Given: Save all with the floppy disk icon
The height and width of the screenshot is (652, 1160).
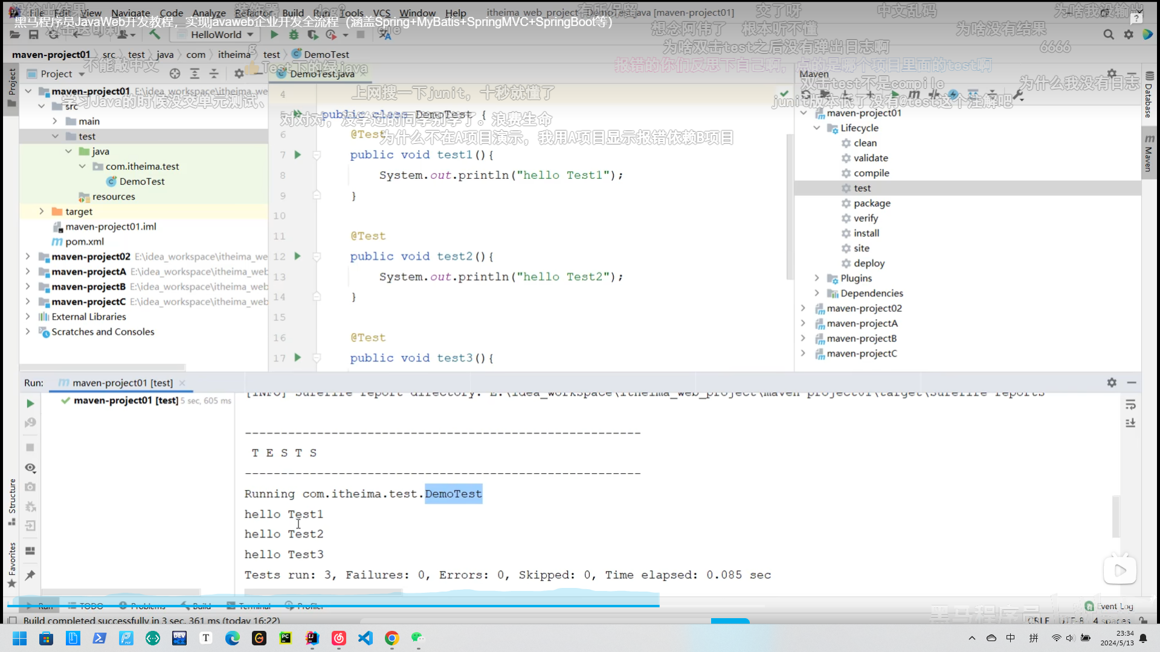Looking at the screenshot, I should coord(34,34).
